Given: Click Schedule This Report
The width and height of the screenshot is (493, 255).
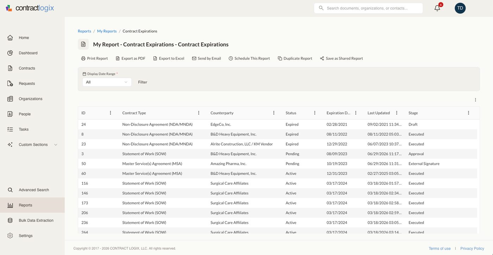Looking at the screenshot, I should pos(249,58).
